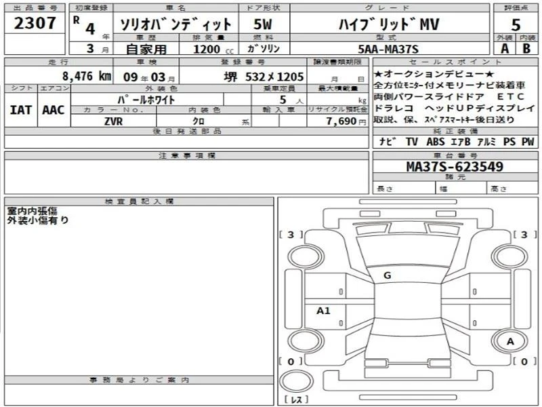Select chassis number MA37S-623549

(x=455, y=166)
